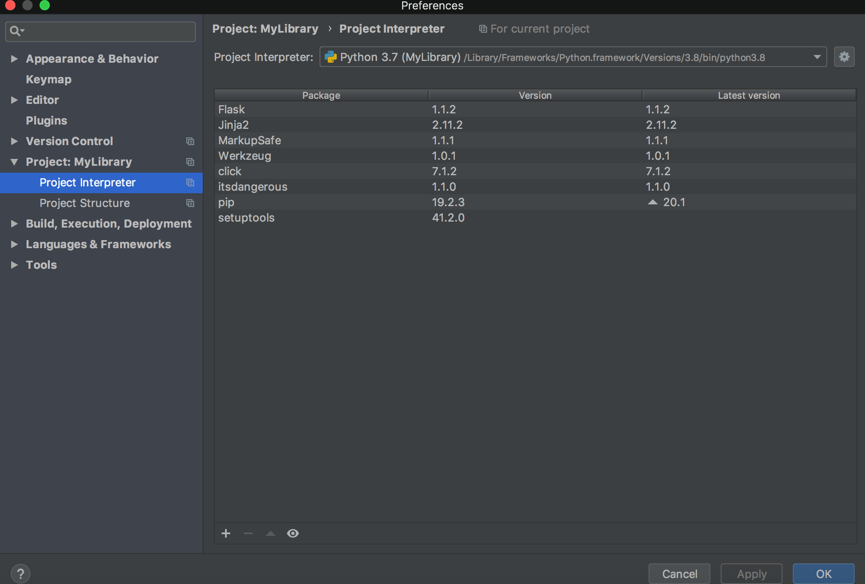Click the Latest version column header
865x584 pixels.
point(749,95)
